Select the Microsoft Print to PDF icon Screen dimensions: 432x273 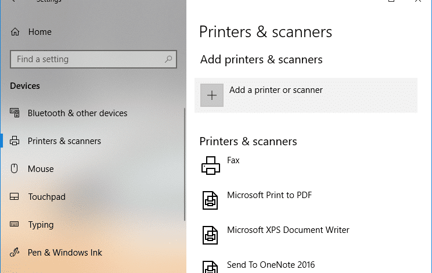tap(210, 200)
